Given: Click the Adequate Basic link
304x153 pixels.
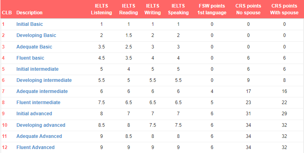Looking at the screenshot, I should tap(34, 47).
